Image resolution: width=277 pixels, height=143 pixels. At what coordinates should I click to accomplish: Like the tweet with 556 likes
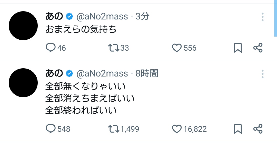click(177, 48)
